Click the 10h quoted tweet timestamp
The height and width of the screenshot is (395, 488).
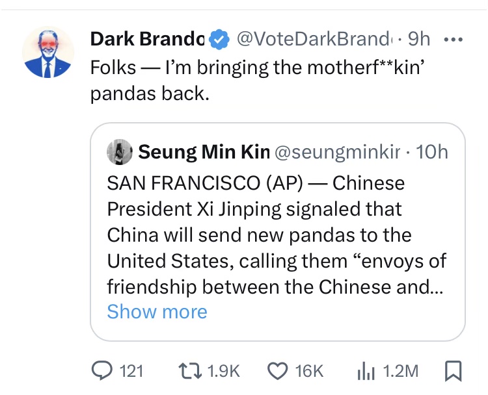click(432, 153)
